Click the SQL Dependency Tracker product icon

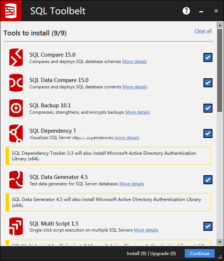click(16, 133)
